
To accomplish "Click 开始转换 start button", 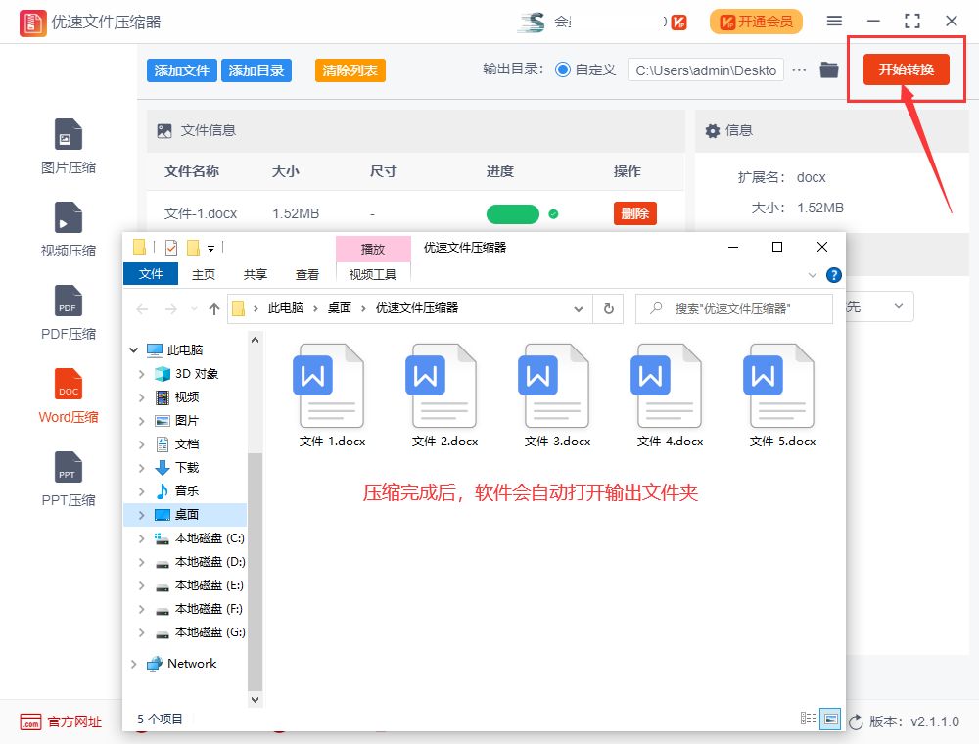I will coord(906,70).
